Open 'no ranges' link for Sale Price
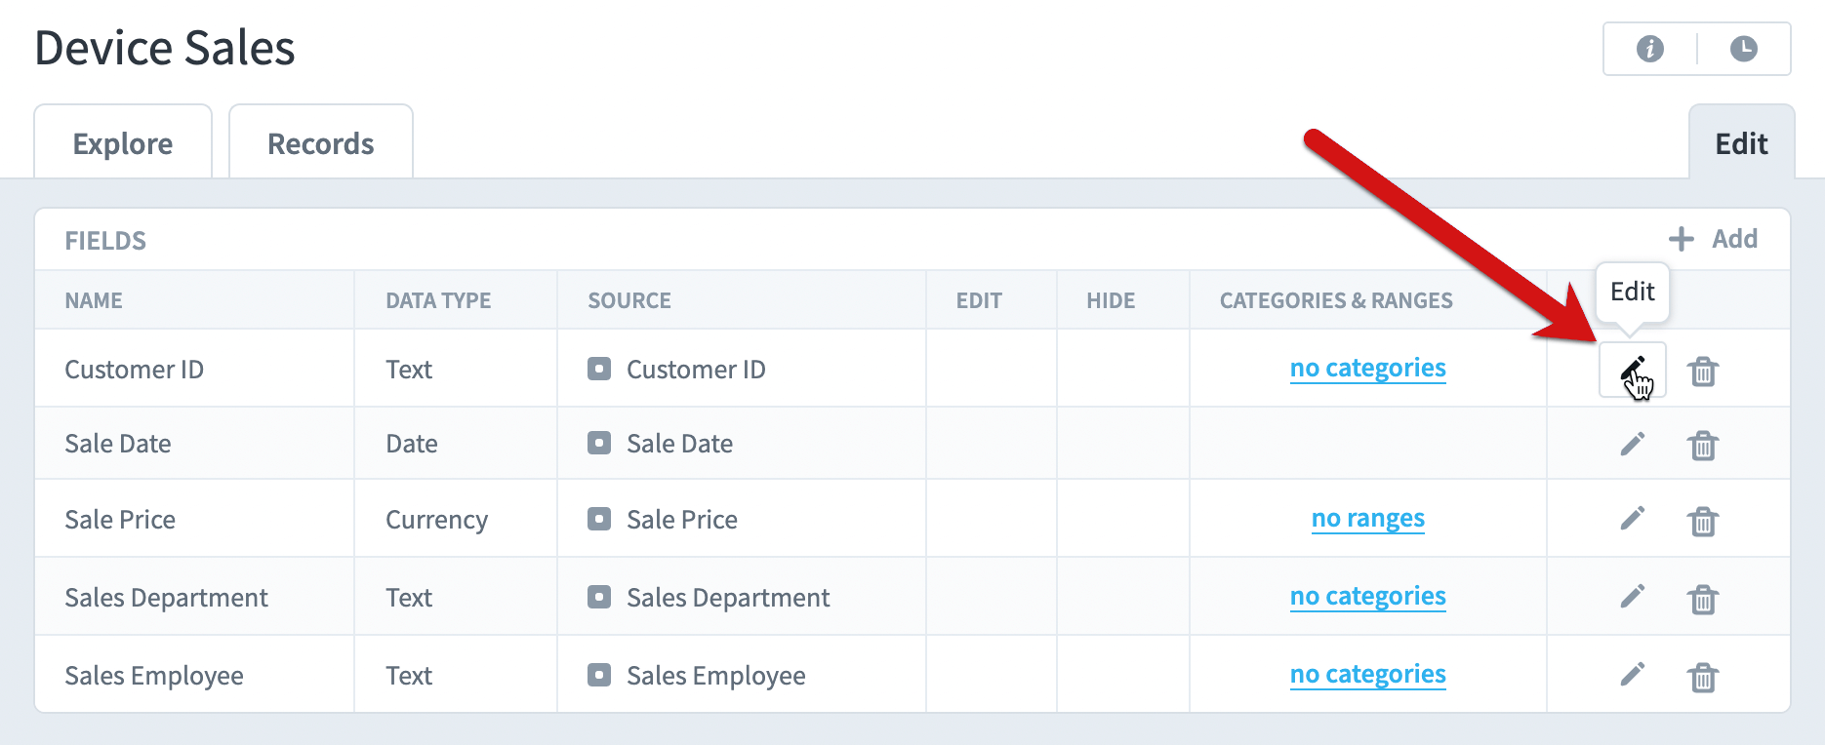 point(1368,519)
